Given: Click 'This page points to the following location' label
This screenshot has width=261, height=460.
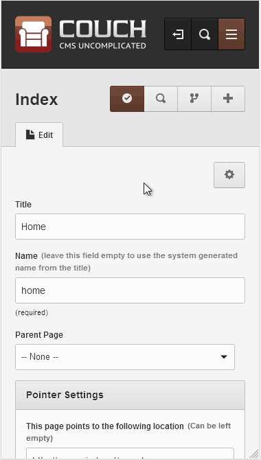Looking at the screenshot, I should (x=105, y=426).
